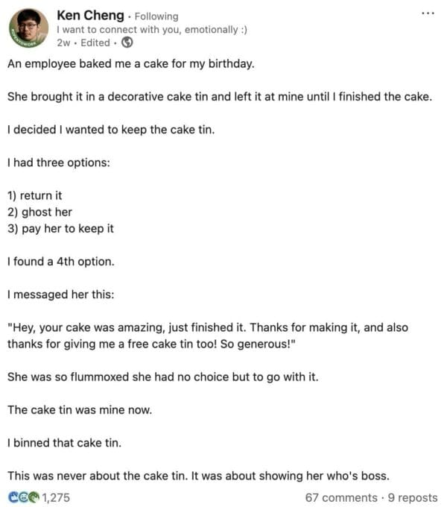
Task: Click the "2) ghost her" option text
Action: tap(39, 212)
